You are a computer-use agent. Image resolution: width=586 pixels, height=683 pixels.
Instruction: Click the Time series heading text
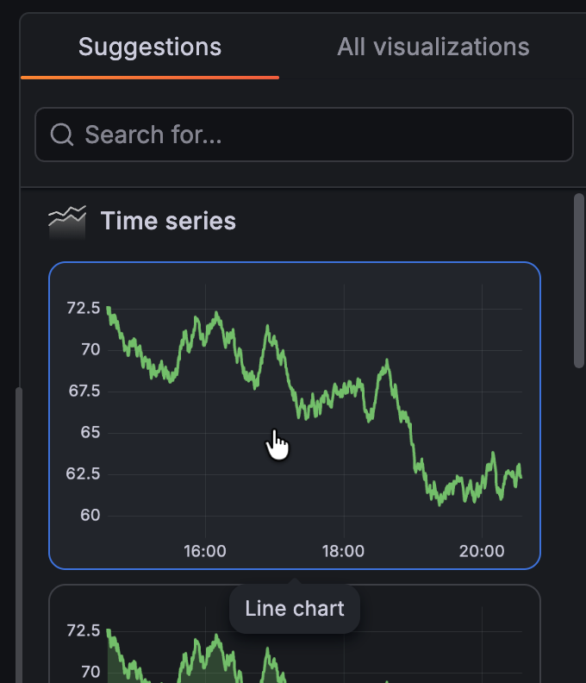[168, 221]
